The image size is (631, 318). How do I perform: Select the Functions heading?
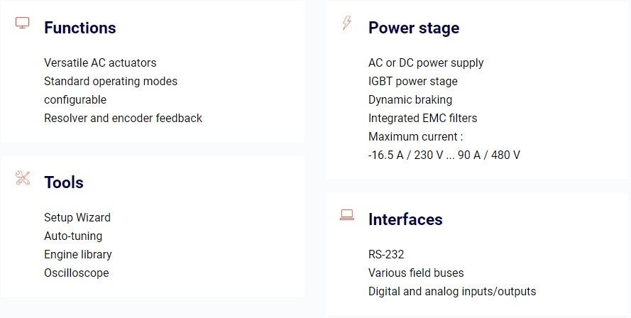[x=80, y=28]
